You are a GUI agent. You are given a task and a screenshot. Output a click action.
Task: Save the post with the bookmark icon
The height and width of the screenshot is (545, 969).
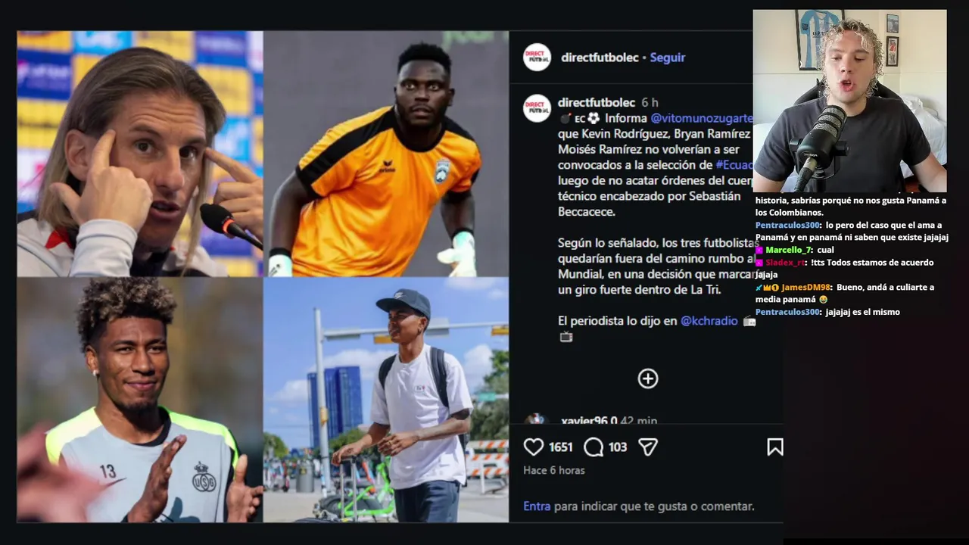(x=774, y=447)
